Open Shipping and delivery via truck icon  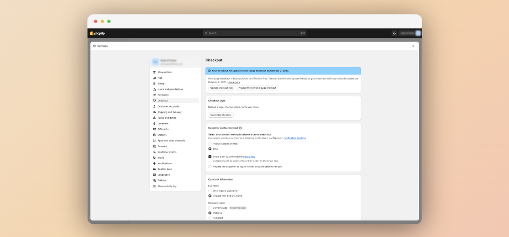coord(154,112)
